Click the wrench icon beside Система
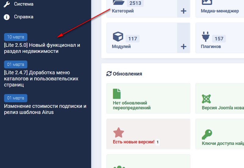This screenshot has width=244, height=168. point(7,4)
